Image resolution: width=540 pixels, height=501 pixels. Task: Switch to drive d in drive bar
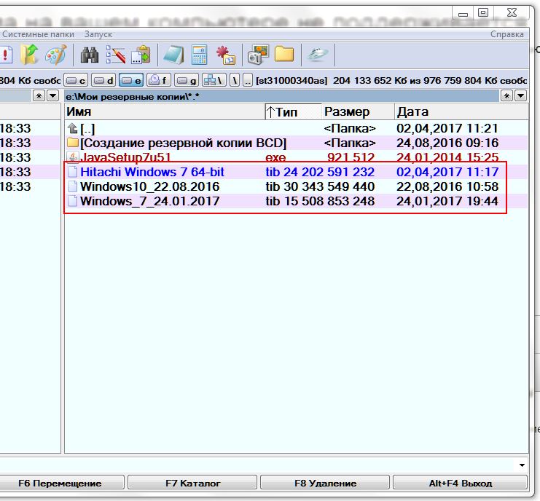104,80
